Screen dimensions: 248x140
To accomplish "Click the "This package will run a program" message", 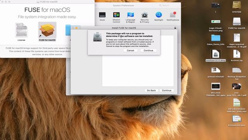I will [x=129, y=35].
